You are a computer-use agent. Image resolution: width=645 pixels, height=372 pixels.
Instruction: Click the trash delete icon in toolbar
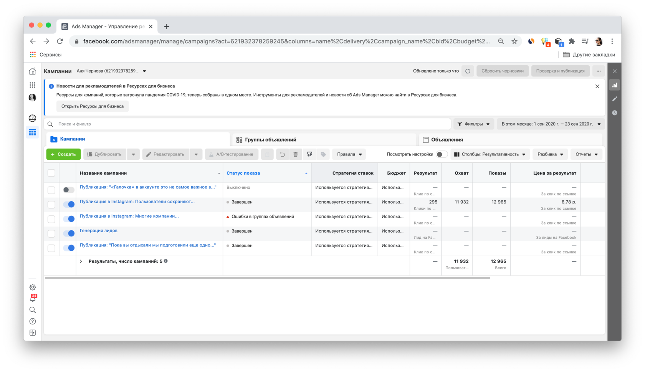click(296, 154)
